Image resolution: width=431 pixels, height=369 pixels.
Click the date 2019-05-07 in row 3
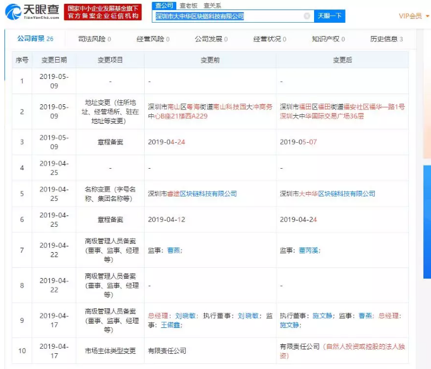click(x=298, y=142)
